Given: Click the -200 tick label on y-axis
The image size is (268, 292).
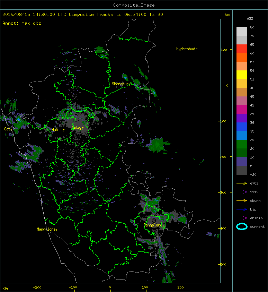Looking at the screenshot, I should (222, 157).
